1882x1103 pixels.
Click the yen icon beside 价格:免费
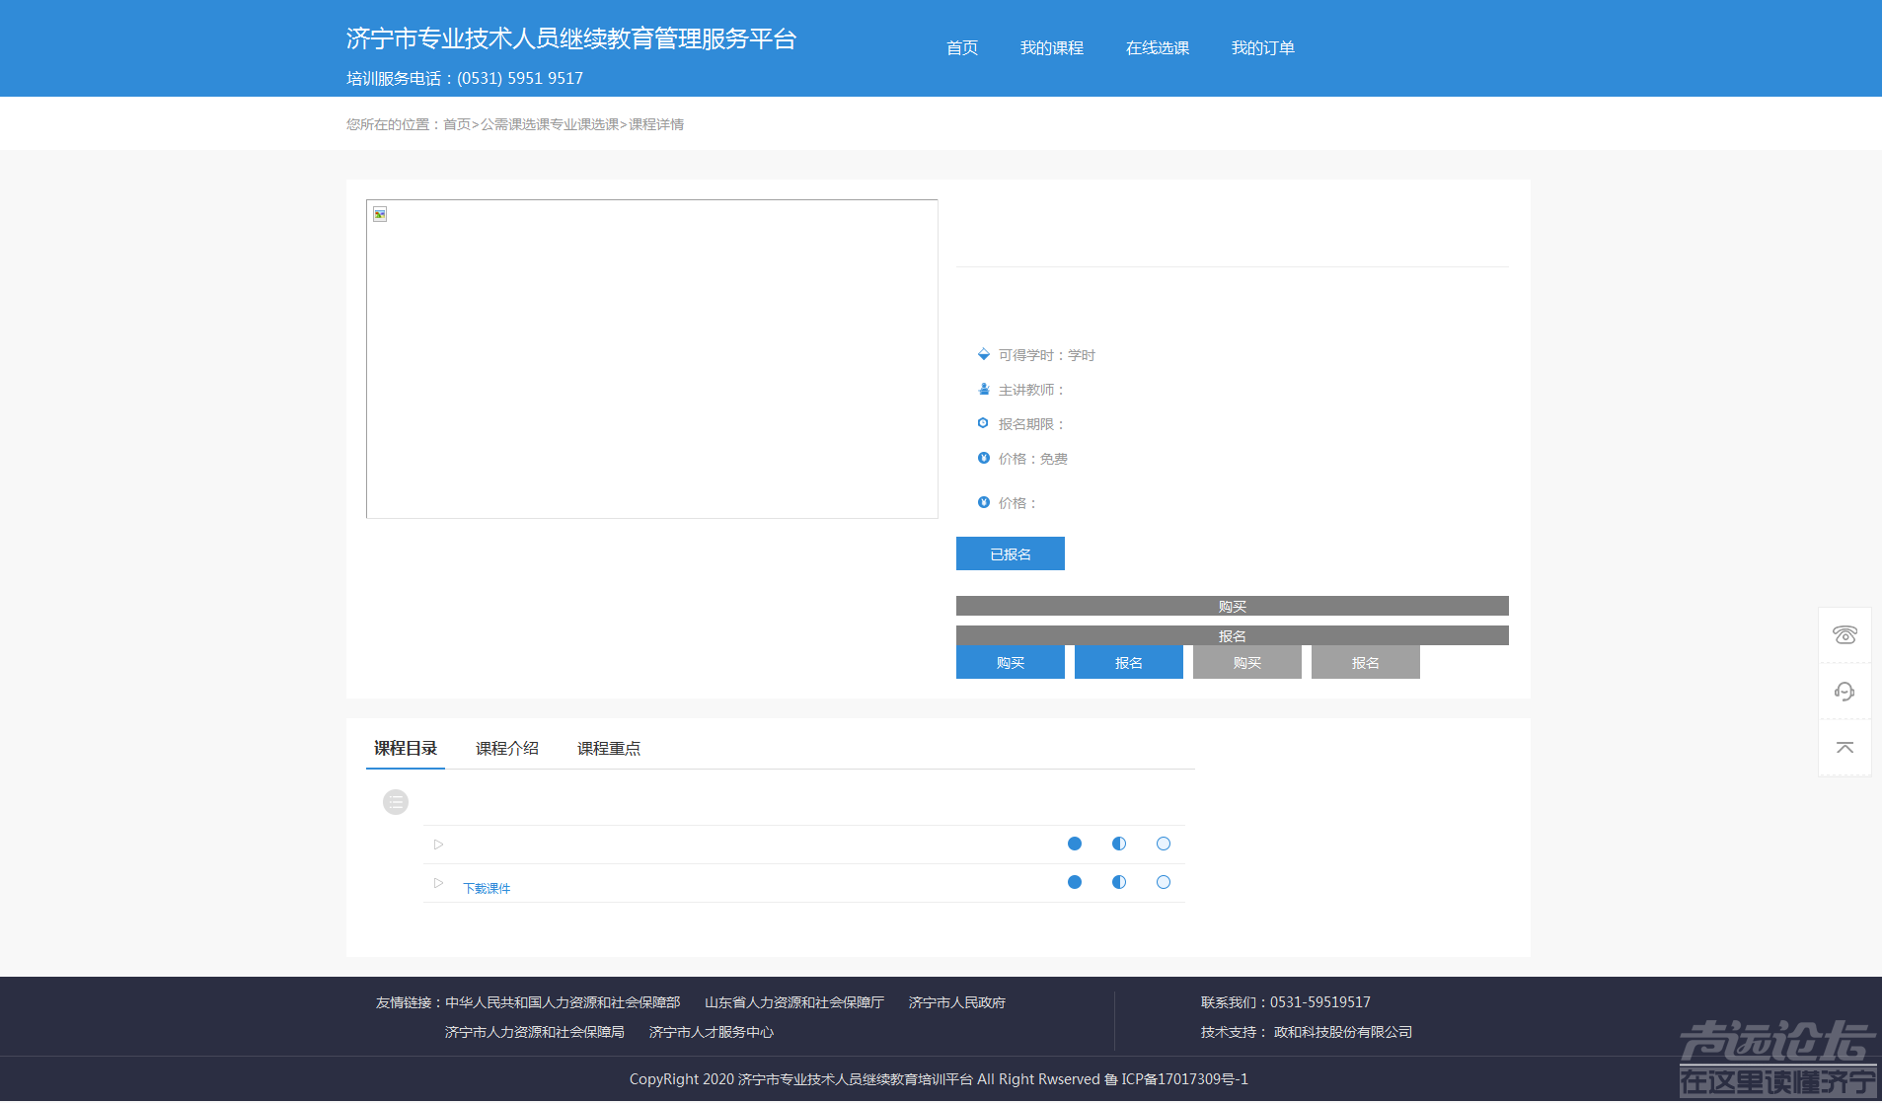tap(984, 458)
